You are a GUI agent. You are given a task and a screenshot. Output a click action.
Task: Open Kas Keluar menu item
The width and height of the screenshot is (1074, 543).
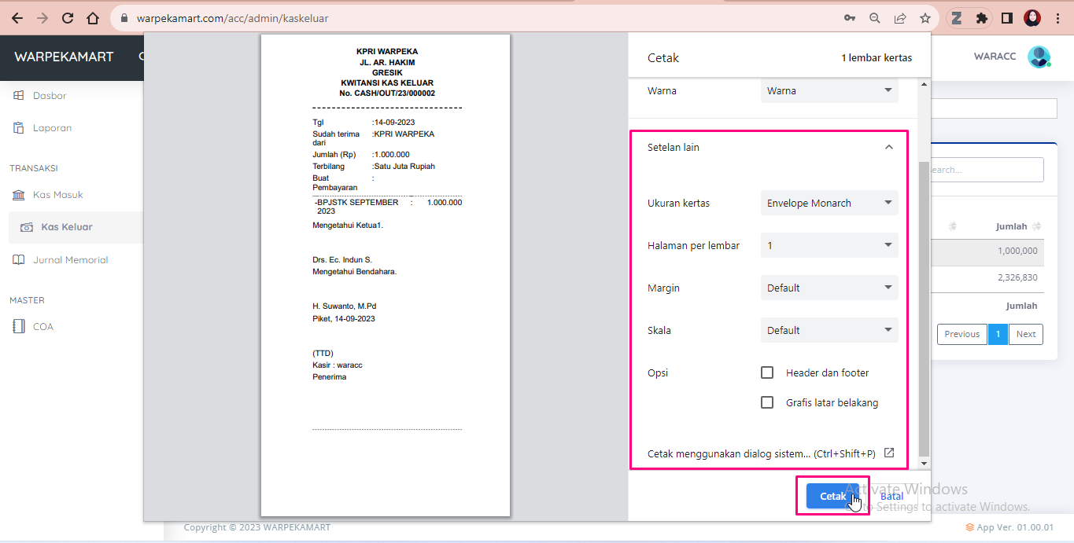[x=67, y=227]
